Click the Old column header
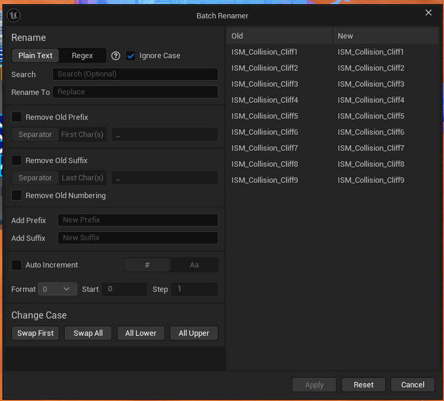This screenshot has width=444, height=401. (279, 36)
